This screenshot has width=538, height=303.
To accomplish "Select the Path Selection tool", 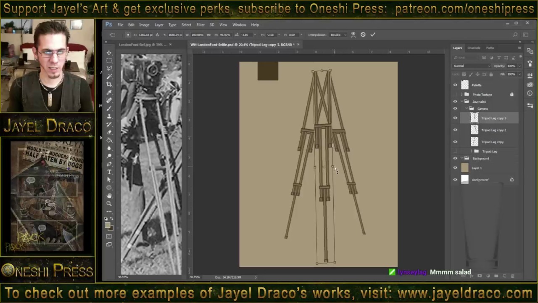I will click(x=109, y=180).
